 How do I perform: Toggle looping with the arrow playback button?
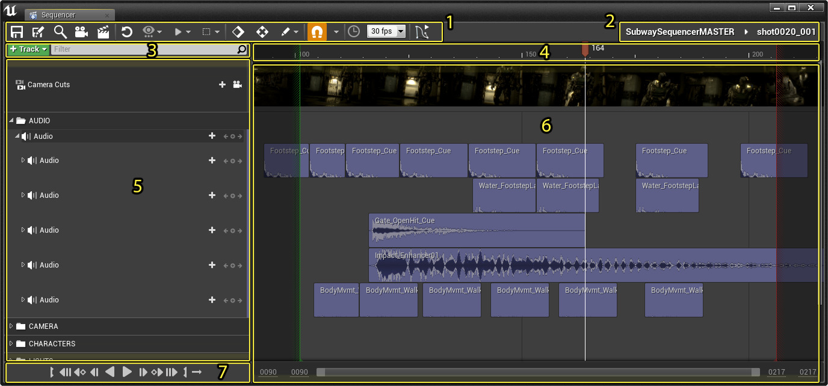[197, 372]
